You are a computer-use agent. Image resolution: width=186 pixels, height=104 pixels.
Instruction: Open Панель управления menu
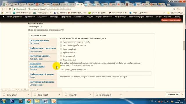tap(15, 17)
